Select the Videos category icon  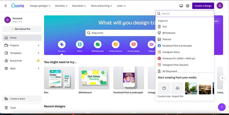click(x=151, y=45)
